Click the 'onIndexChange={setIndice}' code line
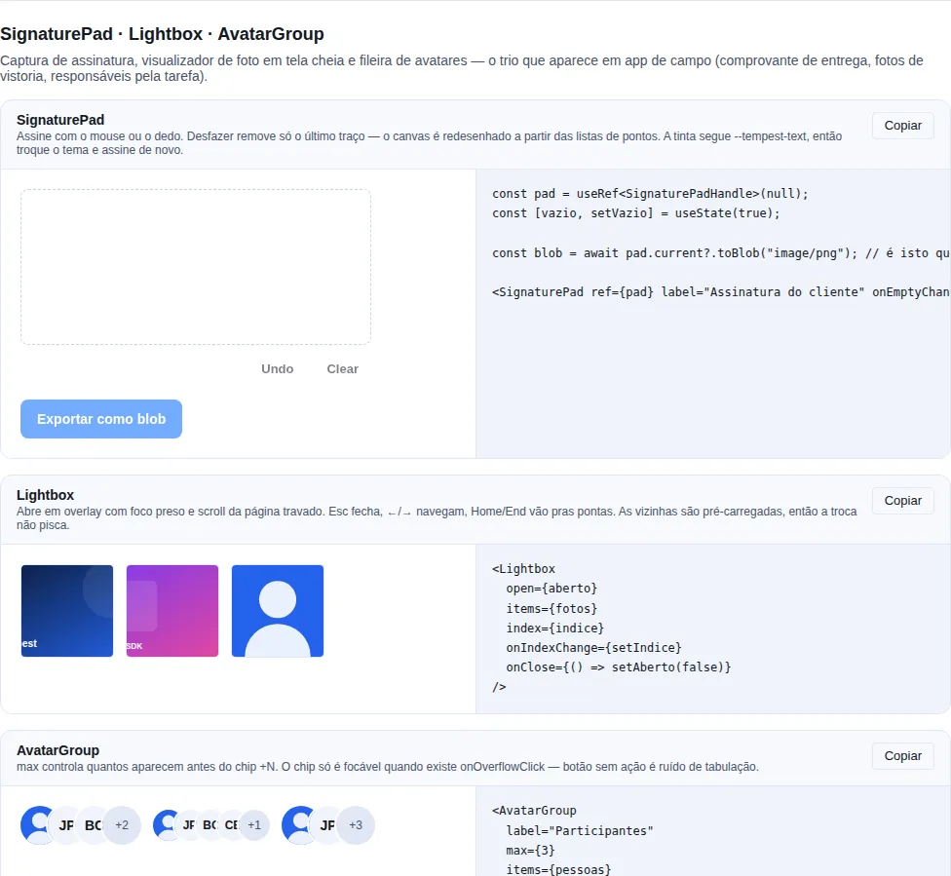 click(x=593, y=647)
